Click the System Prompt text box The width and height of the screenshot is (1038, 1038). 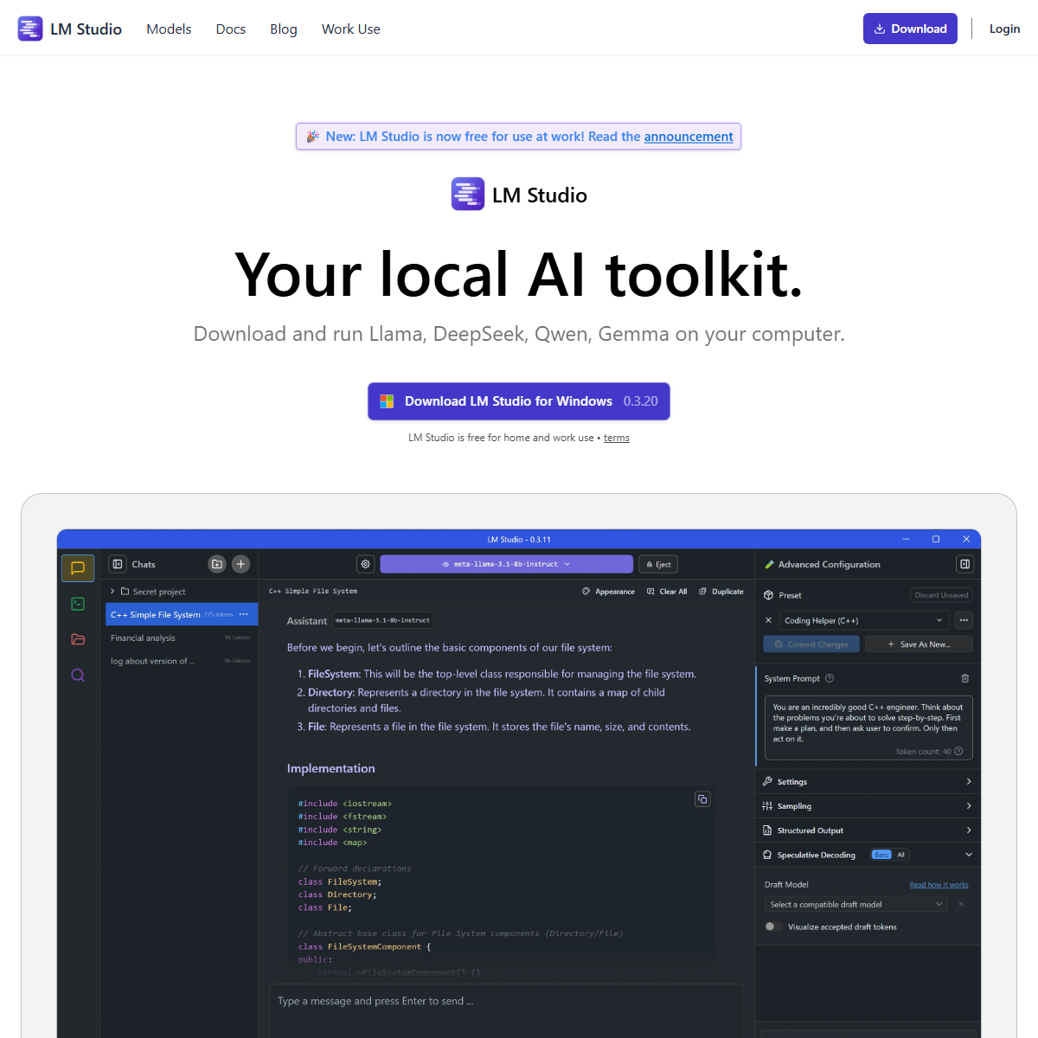point(868,727)
